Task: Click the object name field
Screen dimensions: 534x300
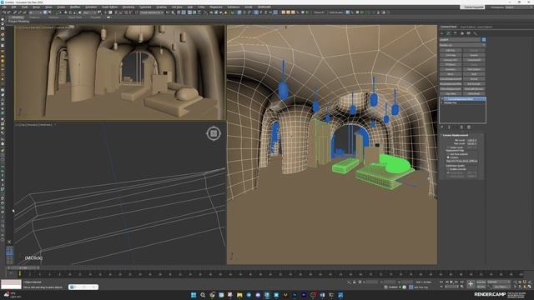Action: click(x=460, y=39)
